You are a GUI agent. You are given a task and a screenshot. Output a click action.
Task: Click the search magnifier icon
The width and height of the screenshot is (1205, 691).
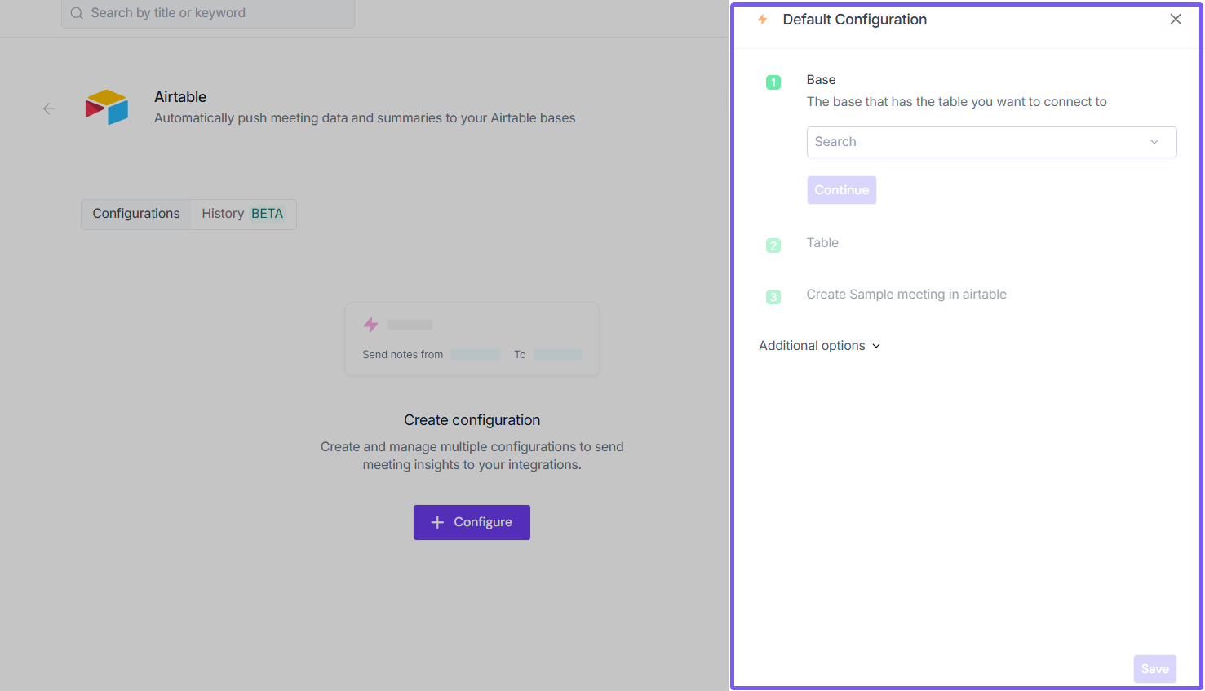(x=77, y=13)
